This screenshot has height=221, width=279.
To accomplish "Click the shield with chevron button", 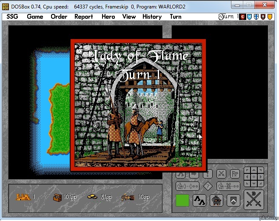I will (233, 200).
